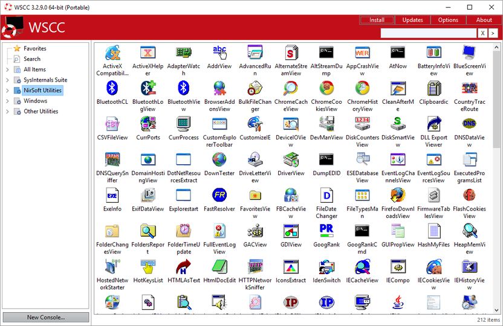The width and height of the screenshot is (503, 326).
Task: Open the DevManView icon
Action: pyautogui.click(x=326, y=124)
